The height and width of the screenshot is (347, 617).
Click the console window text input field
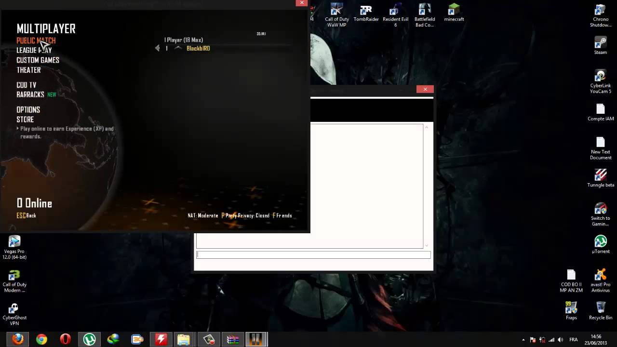(x=313, y=255)
